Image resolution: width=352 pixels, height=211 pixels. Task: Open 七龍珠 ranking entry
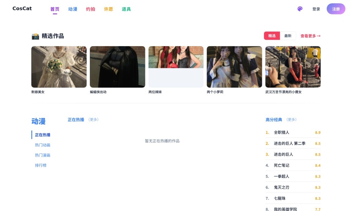280,198
